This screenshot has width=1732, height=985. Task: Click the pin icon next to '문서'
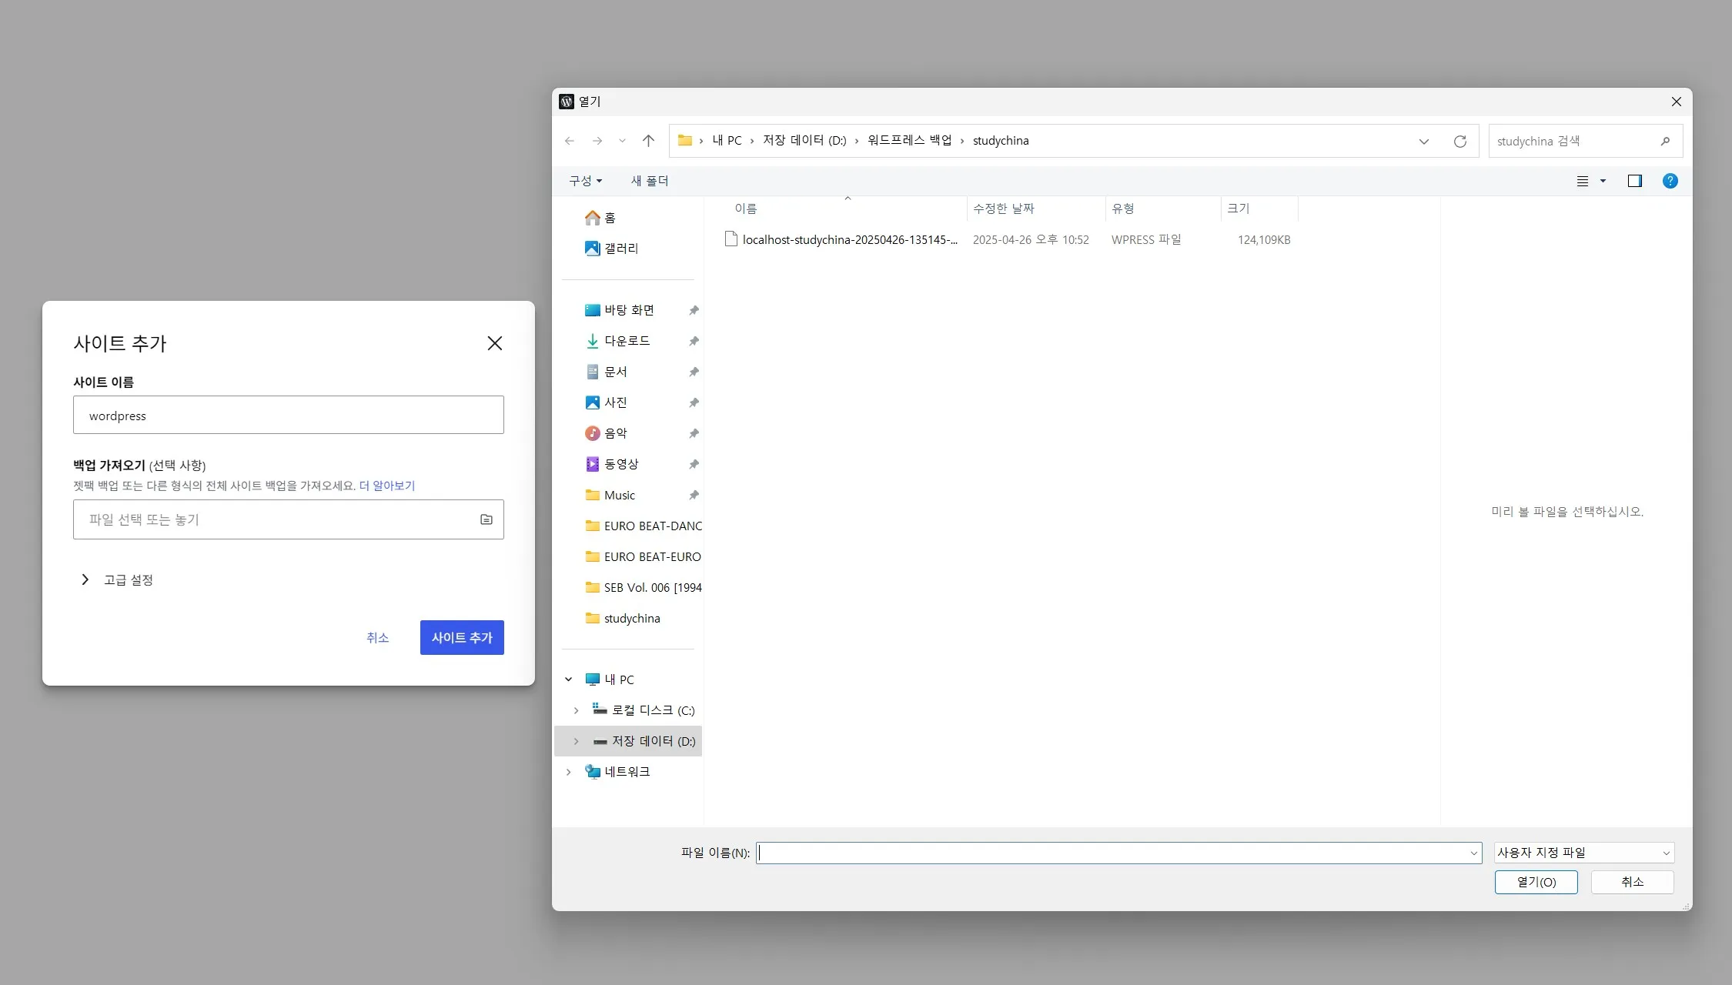click(x=694, y=372)
